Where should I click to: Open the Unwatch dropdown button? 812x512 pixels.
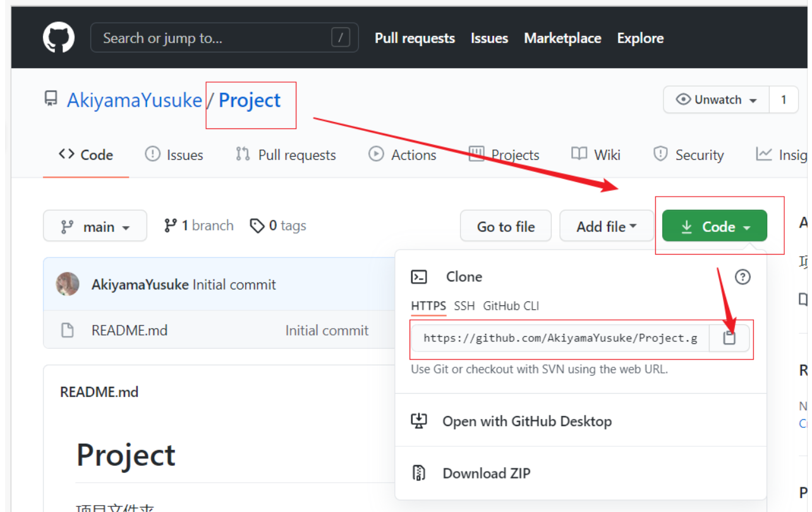[716, 100]
